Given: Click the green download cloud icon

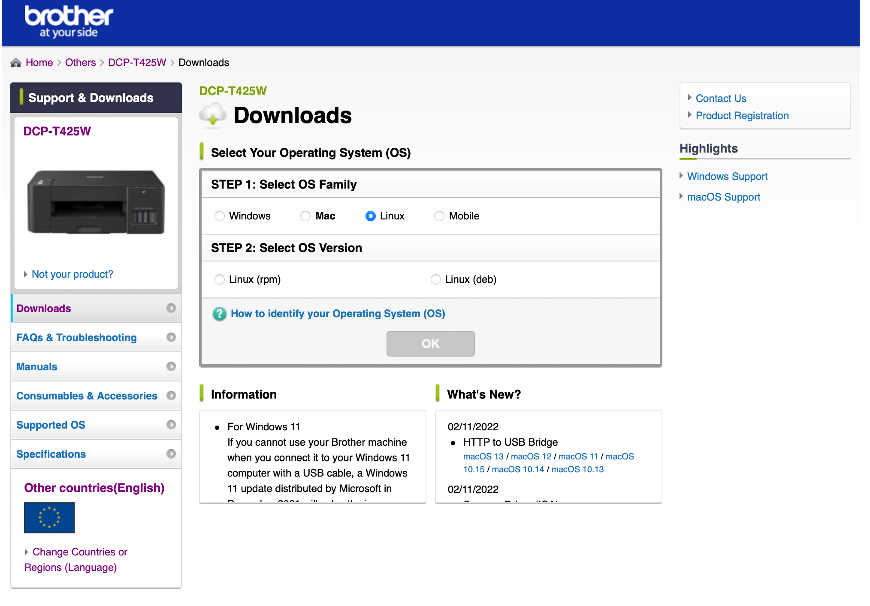Looking at the screenshot, I should coord(213,113).
